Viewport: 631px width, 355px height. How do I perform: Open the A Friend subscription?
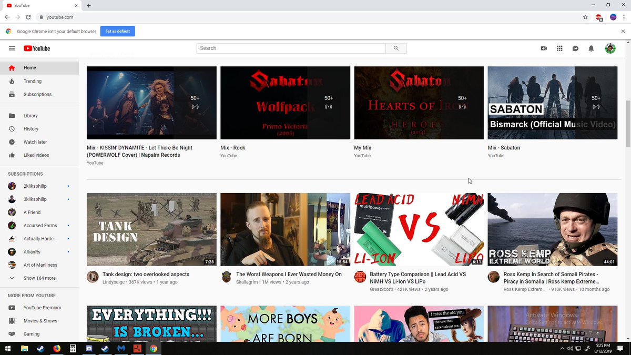(x=39, y=212)
